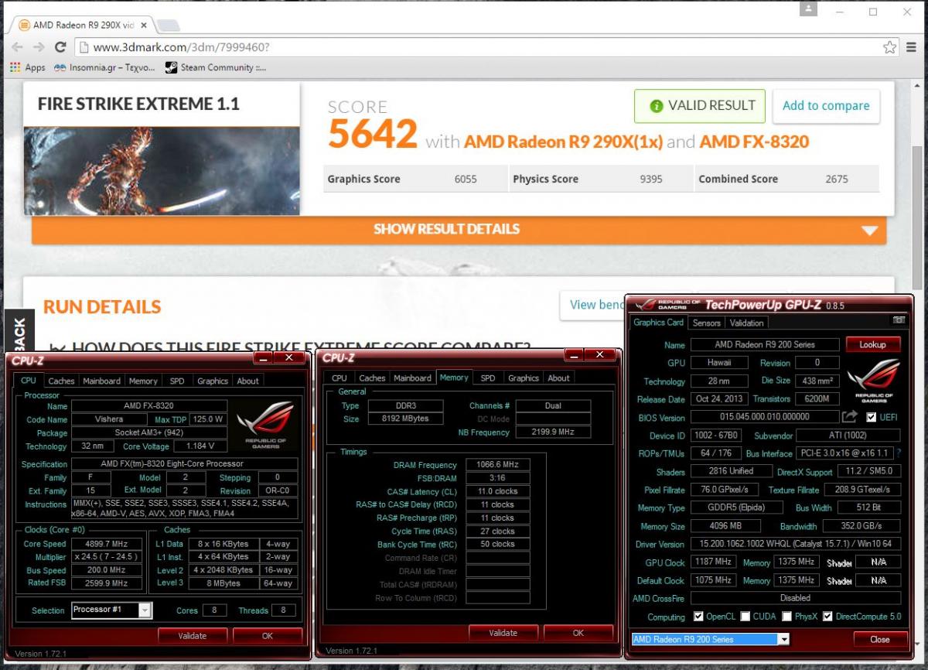Click the Fire Strike Extreme thumbnail image
Image resolution: width=928 pixels, height=670 pixels.
coord(162,171)
